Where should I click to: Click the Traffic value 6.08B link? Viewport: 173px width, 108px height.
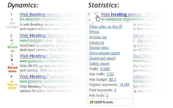coord(105,69)
